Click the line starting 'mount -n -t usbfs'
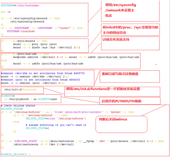This screenshot has width=171, height=157. pos(48,63)
